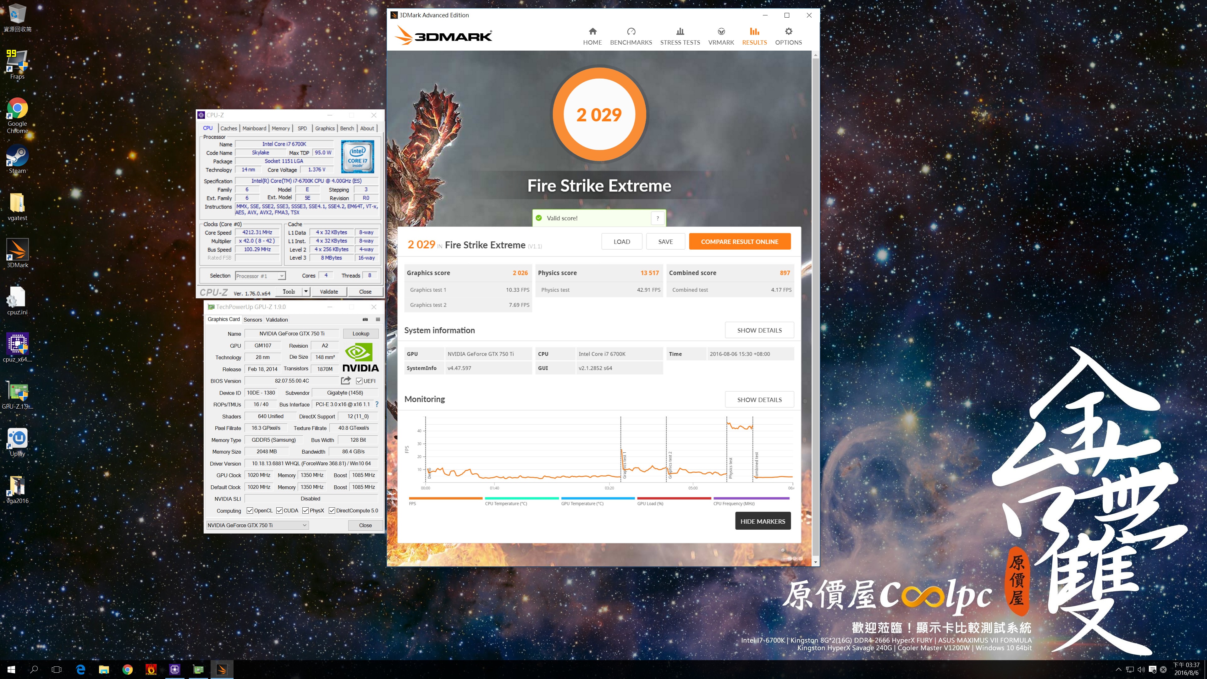Select vgatest folder on desktop
This screenshot has height=679, width=1207.
tap(17, 207)
